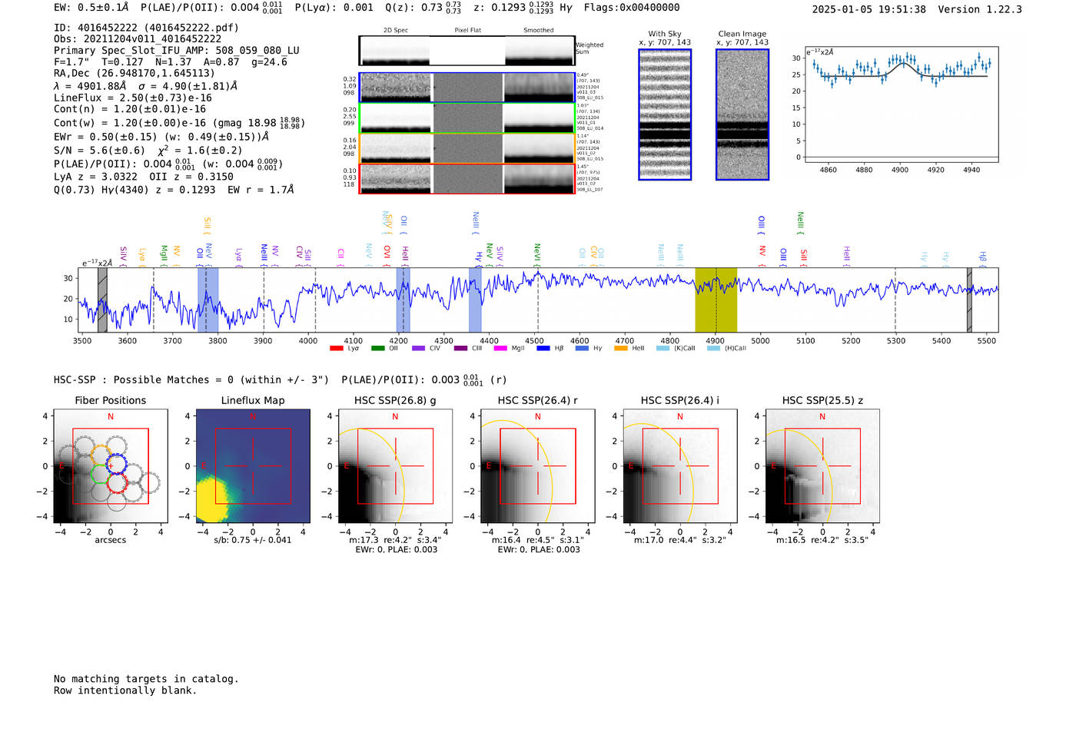
Task: Click the 'Primary Spec_Slot_IFU_AMP: 508_059_080_LU' line
Action: tap(177, 51)
